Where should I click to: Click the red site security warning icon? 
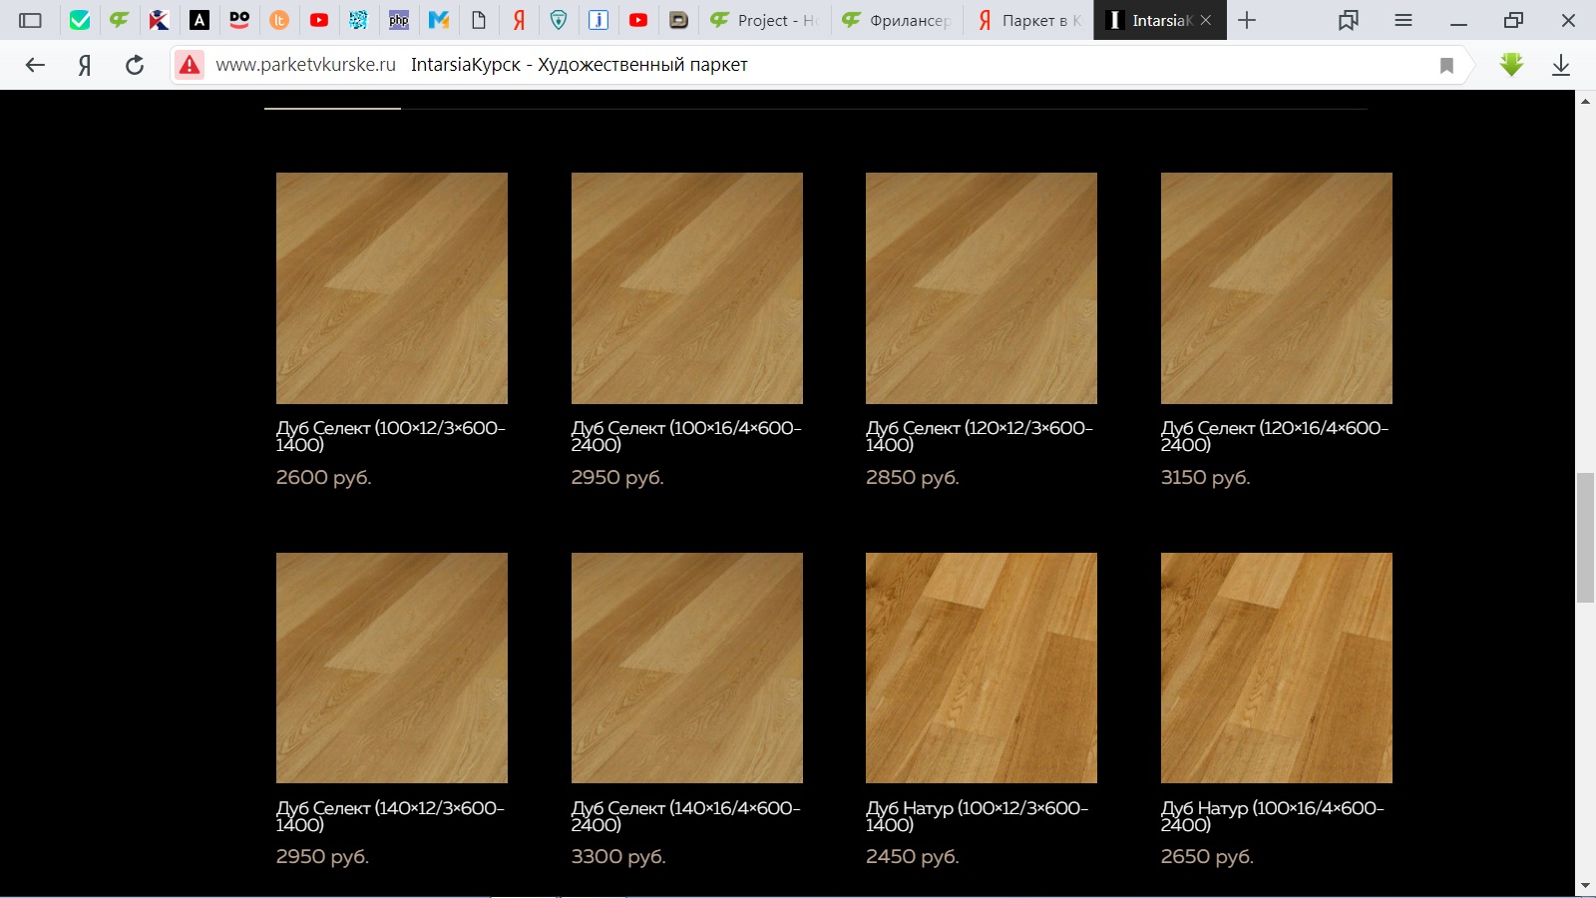[x=190, y=65]
